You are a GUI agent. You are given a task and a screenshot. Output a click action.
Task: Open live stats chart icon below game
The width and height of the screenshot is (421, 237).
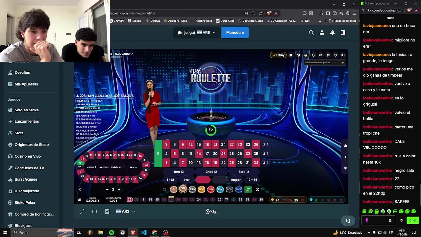107,212
